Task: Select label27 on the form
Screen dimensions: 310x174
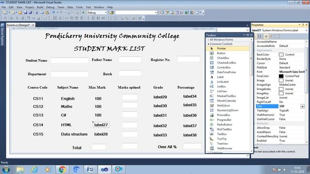Action: coord(101,125)
